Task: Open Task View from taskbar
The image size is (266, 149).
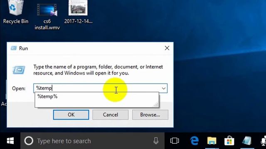Action: click(x=175, y=141)
